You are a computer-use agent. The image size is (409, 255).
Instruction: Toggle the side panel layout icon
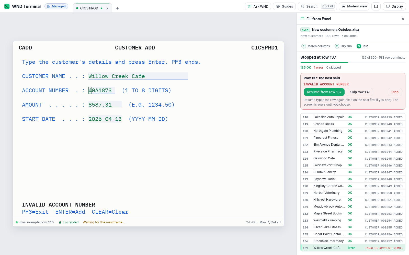point(376,6)
